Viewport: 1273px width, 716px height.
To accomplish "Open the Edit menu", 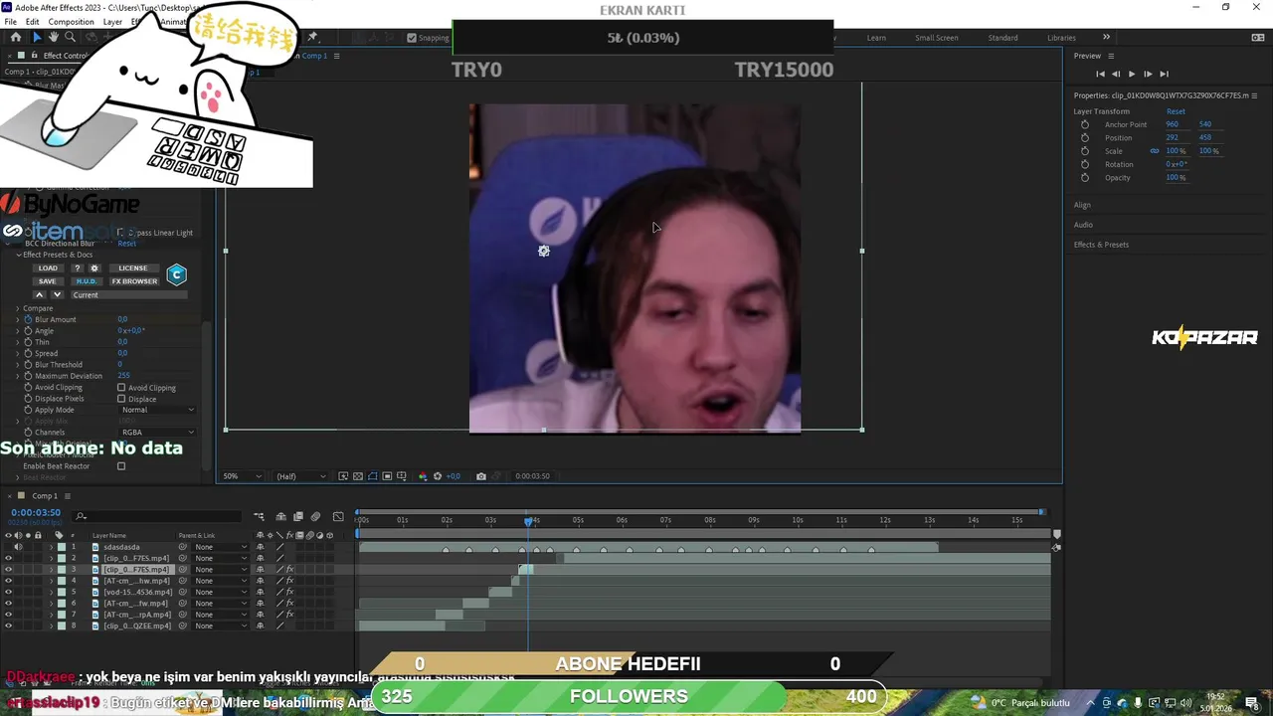I will 32,22.
